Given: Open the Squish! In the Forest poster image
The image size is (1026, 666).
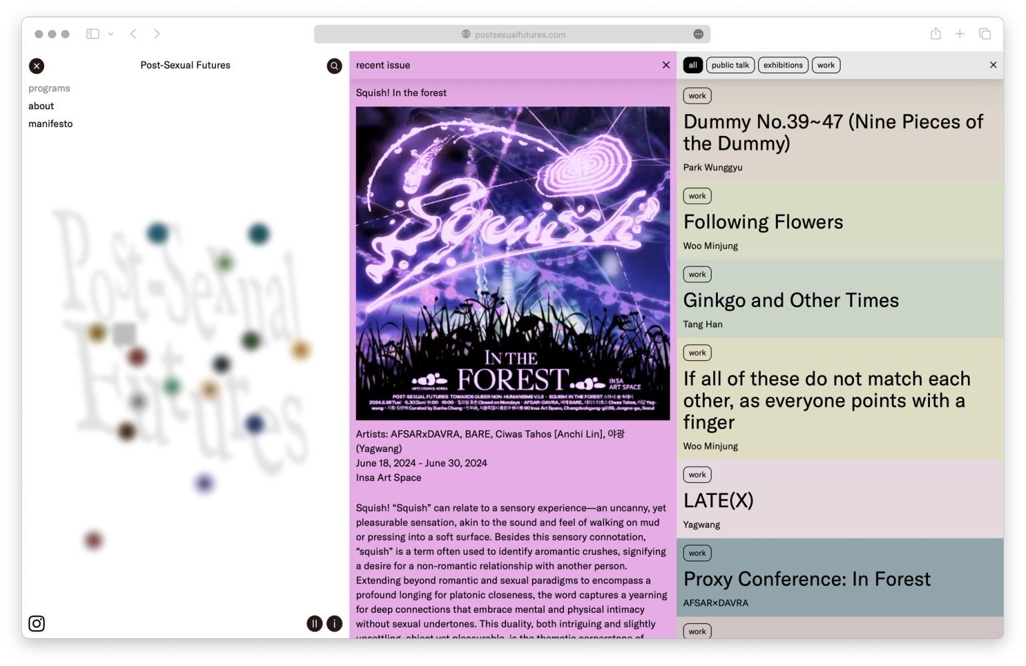Looking at the screenshot, I should [513, 263].
